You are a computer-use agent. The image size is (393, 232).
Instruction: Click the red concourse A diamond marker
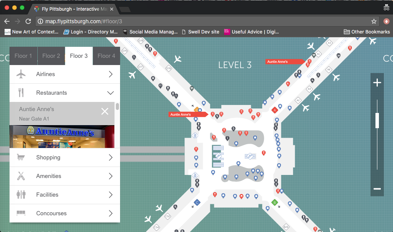click(274, 110)
